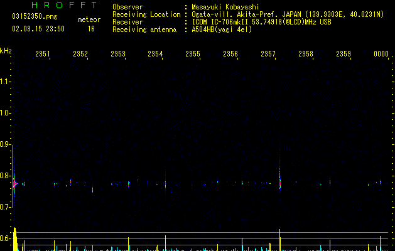Click the 0.7 kHz frequency label
The width and height of the screenshot is (395, 251).
tap(5, 207)
